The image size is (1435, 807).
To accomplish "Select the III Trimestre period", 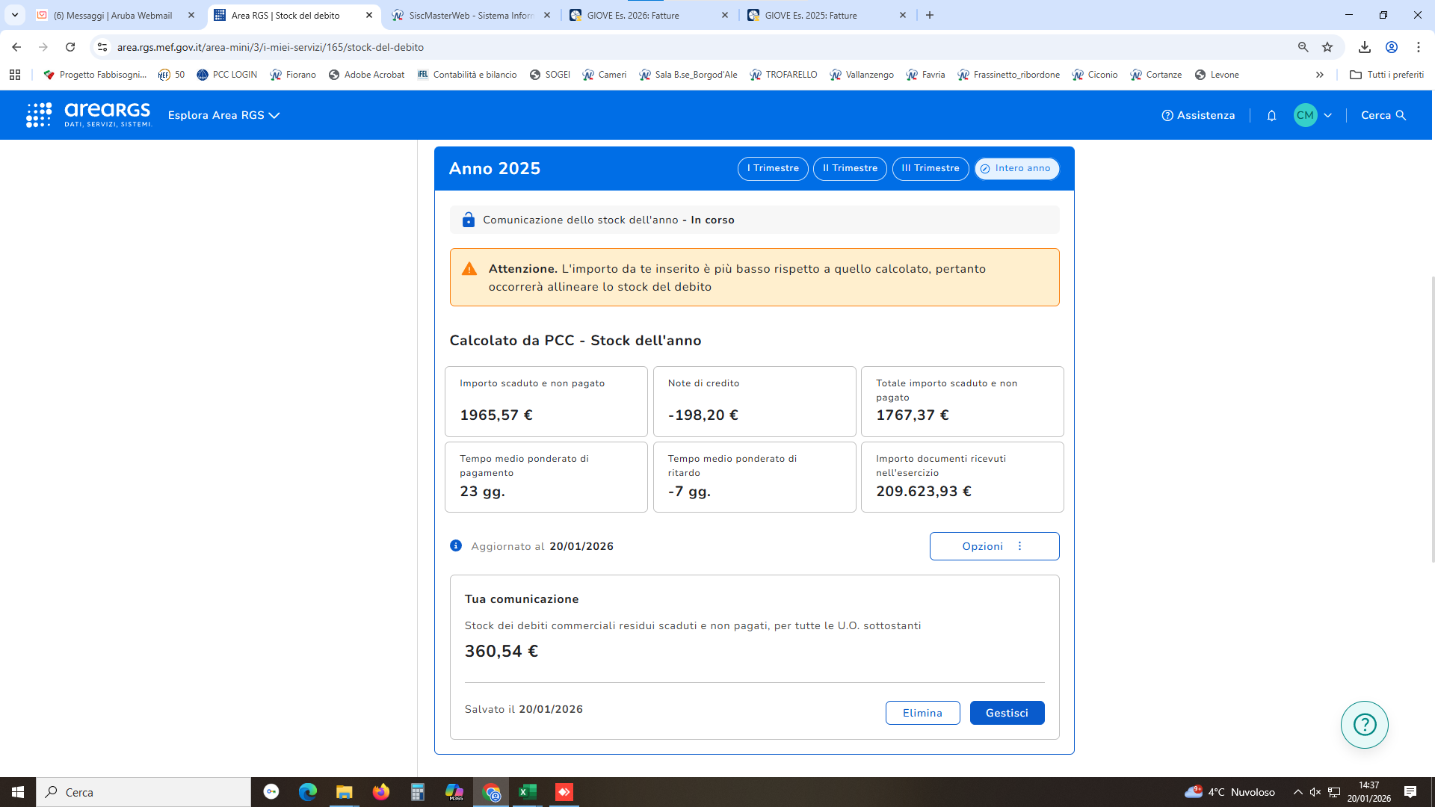I will [930, 168].
